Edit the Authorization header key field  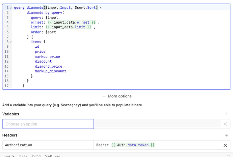pyautogui.click(x=48, y=145)
